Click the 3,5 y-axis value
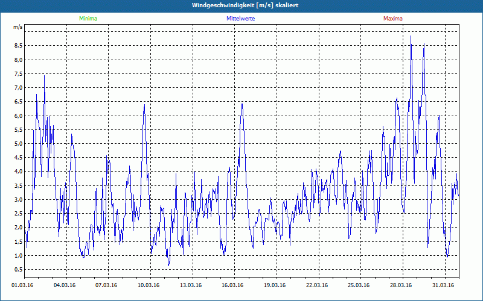This screenshot has height=301, width=483. click(x=19, y=185)
